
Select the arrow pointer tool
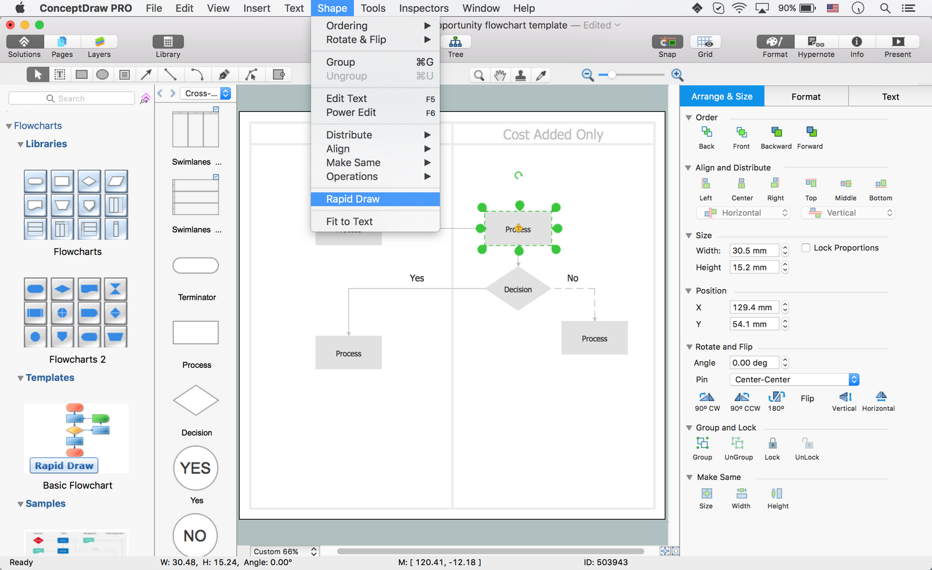click(x=38, y=75)
